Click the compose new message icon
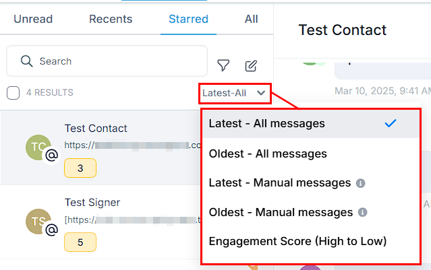Image resolution: width=431 pixels, height=270 pixels. click(x=251, y=66)
